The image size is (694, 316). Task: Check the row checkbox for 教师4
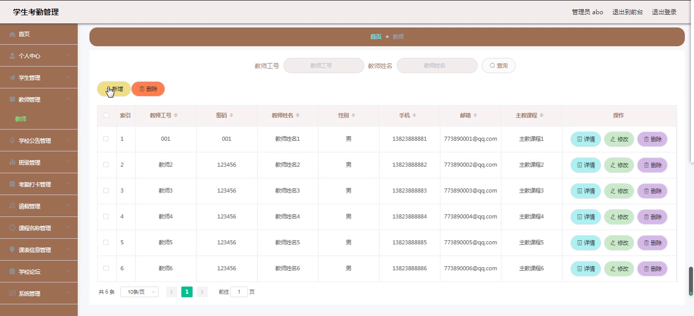pos(106,216)
